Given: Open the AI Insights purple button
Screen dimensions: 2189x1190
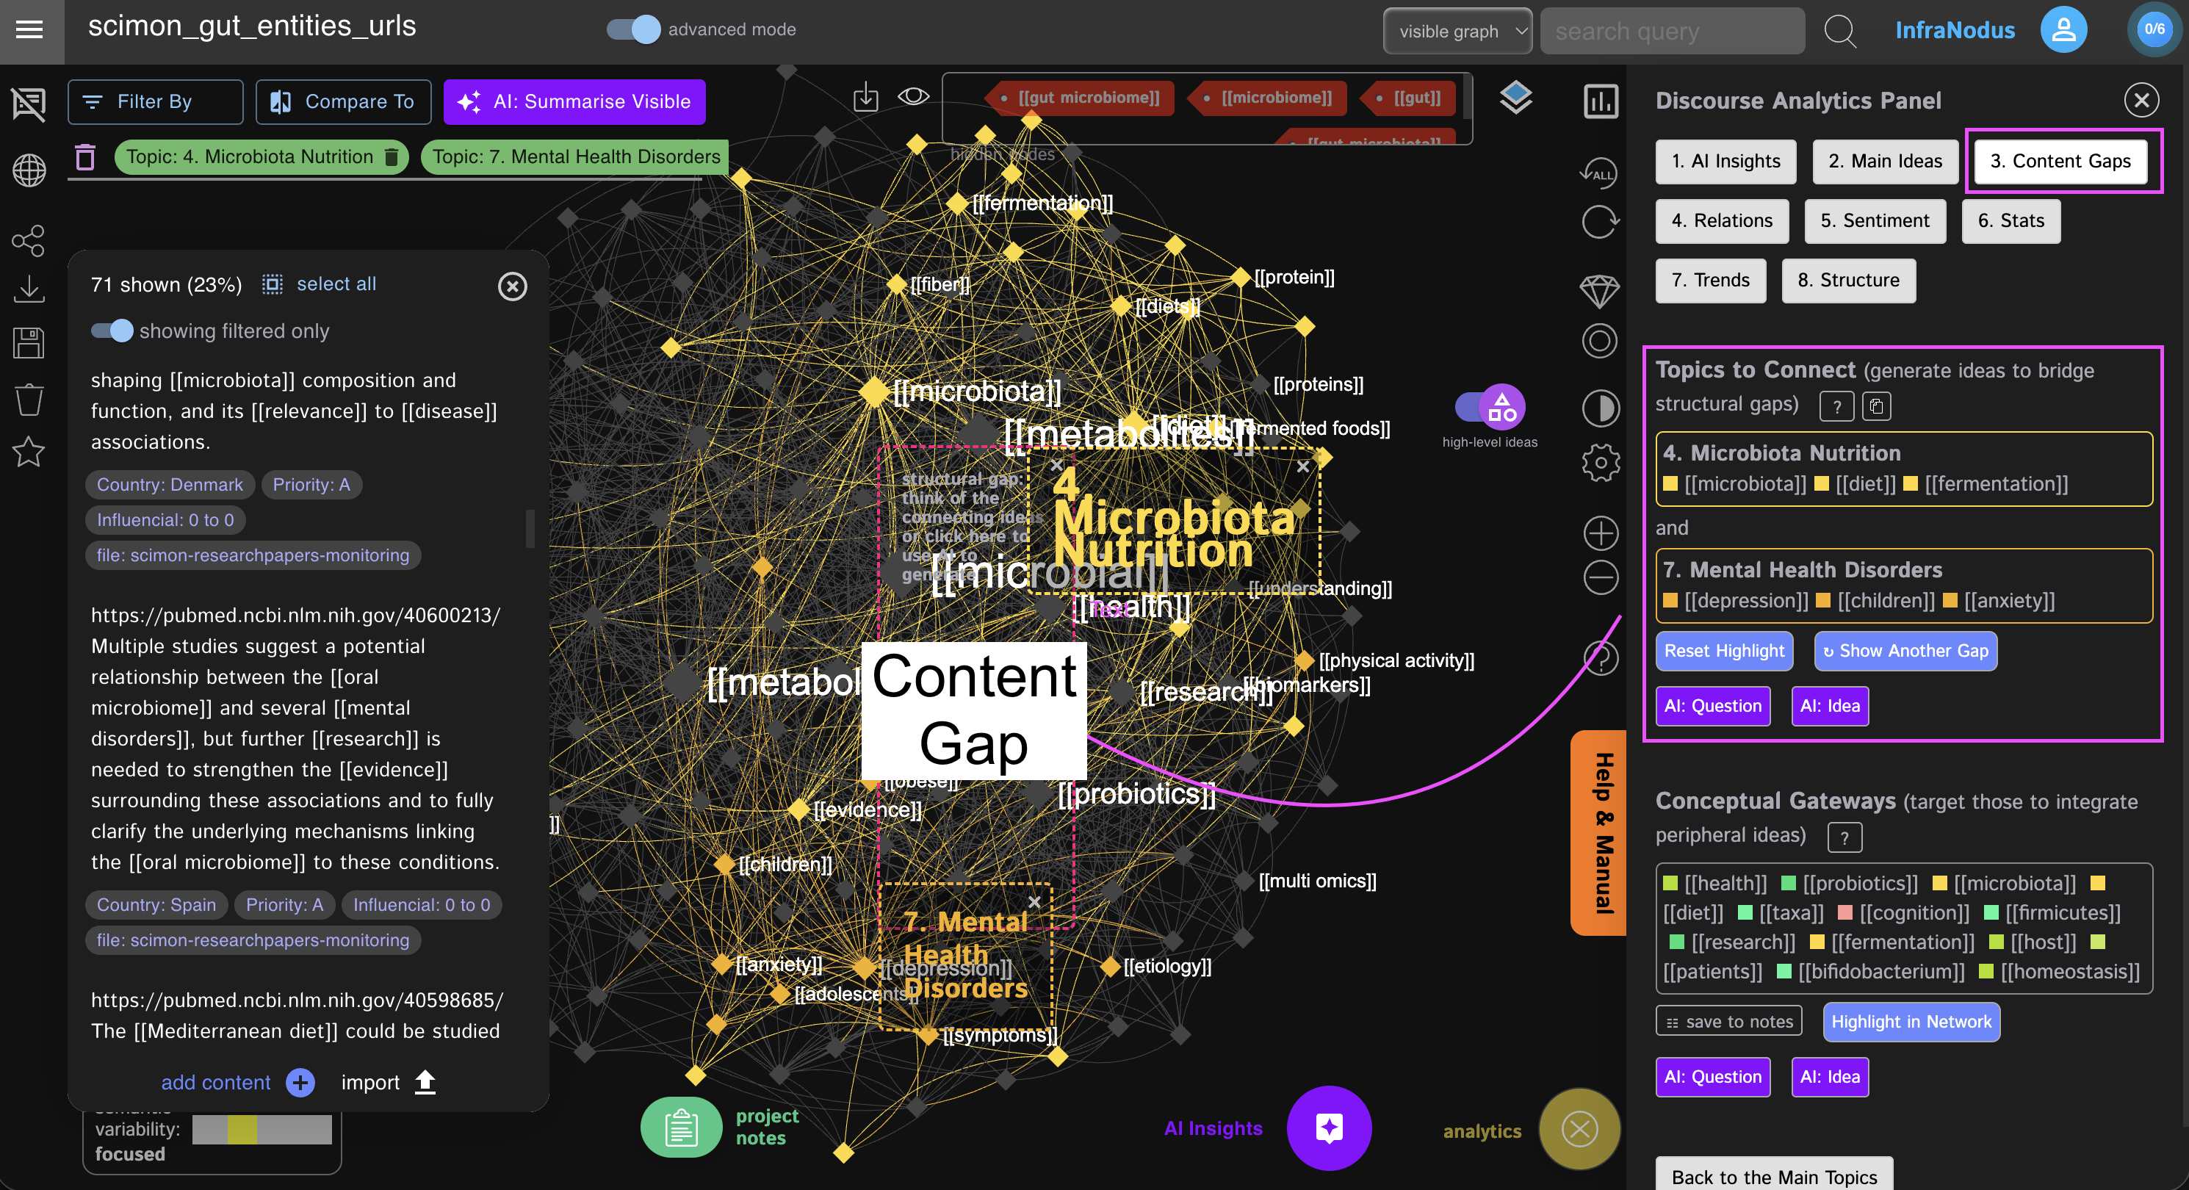Looking at the screenshot, I should (x=1328, y=1128).
